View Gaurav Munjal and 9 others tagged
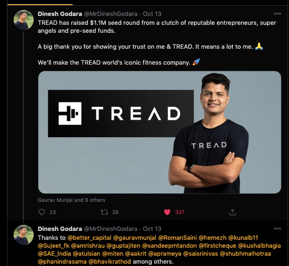The image size is (289, 266). 71,200
